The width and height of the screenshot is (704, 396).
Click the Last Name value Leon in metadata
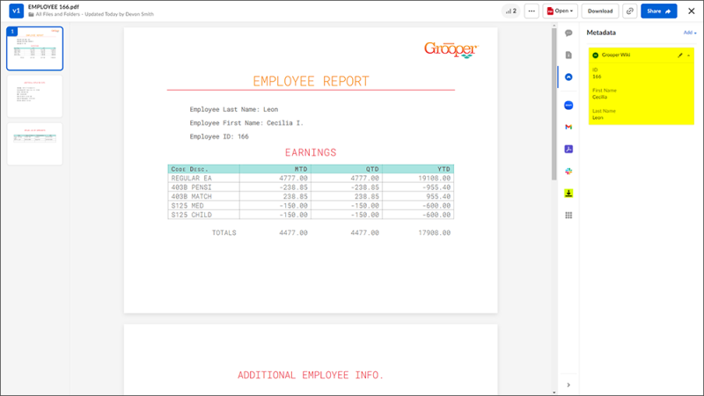(598, 118)
